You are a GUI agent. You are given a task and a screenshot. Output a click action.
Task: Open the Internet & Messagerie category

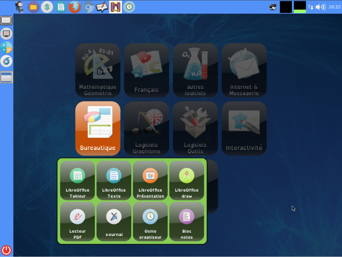pos(244,70)
